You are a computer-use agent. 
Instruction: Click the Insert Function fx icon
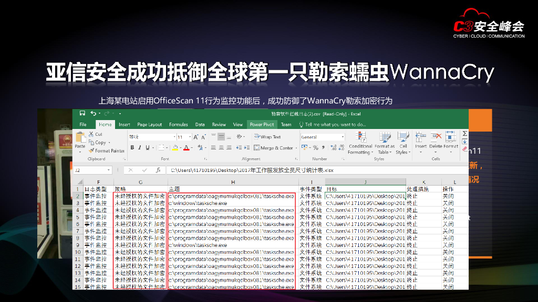point(158,170)
